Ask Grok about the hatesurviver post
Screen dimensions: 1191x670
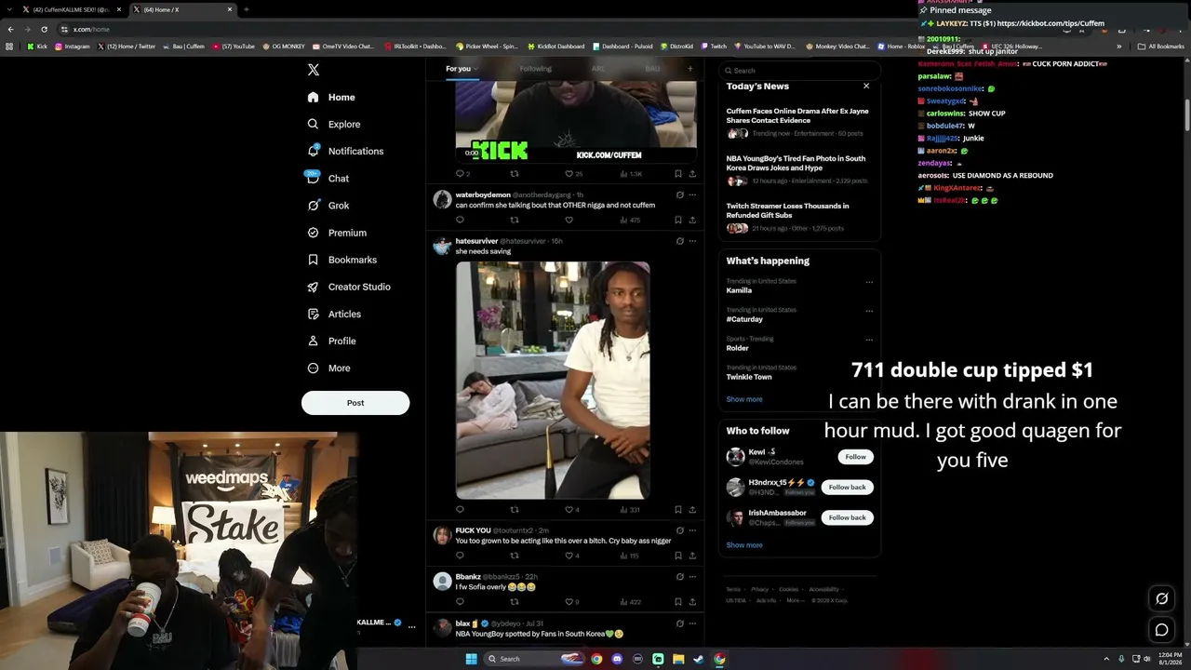click(x=680, y=241)
